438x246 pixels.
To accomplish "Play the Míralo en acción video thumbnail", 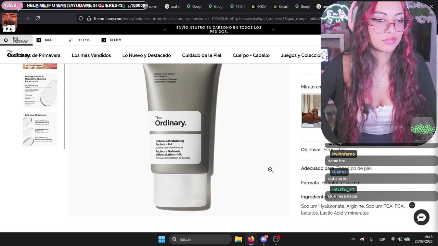I will 311,111.
